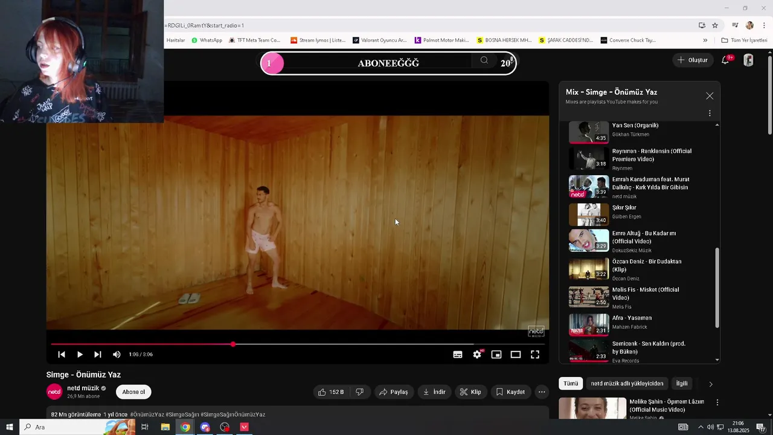
Task: Open the video settings gear
Action: (x=477, y=355)
